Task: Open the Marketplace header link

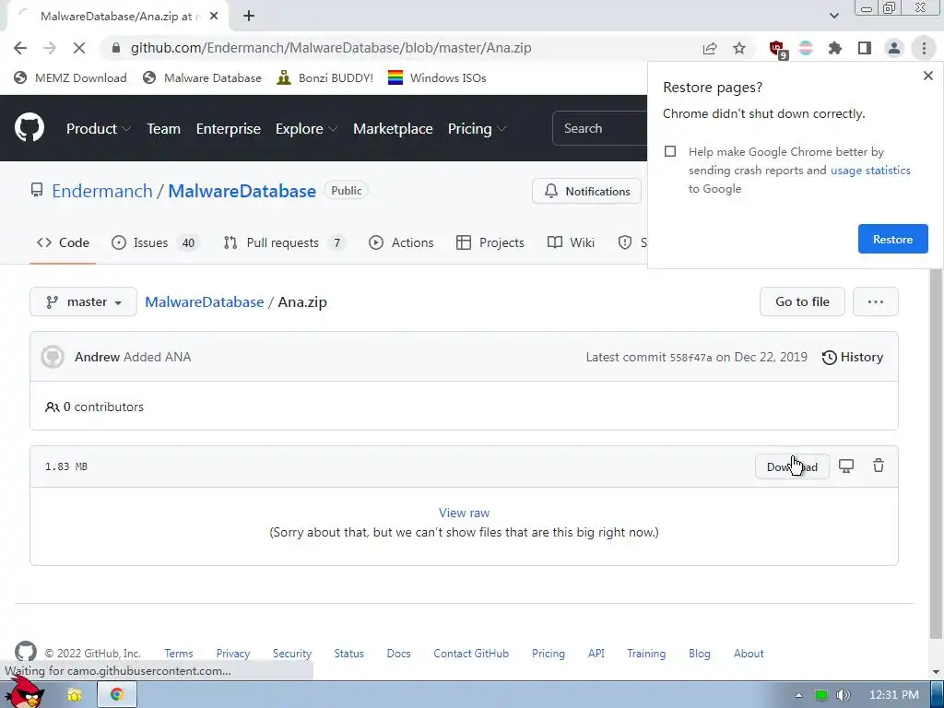Action: click(393, 129)
